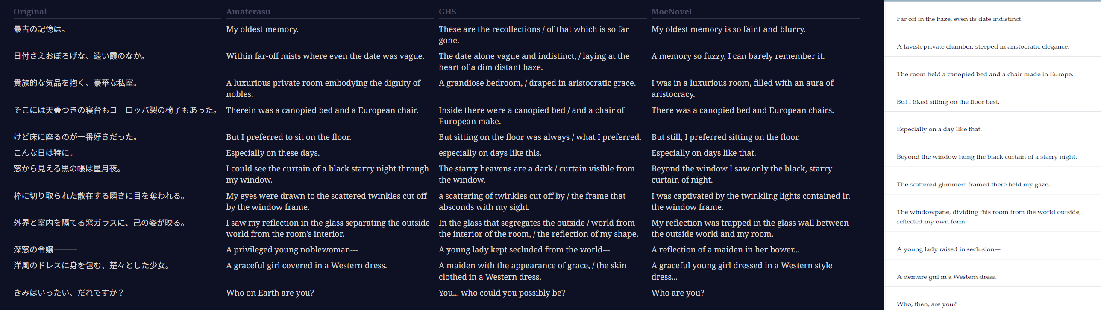
Task: Click 'A privileged young noblewoman' line
Action: point(292,249)
